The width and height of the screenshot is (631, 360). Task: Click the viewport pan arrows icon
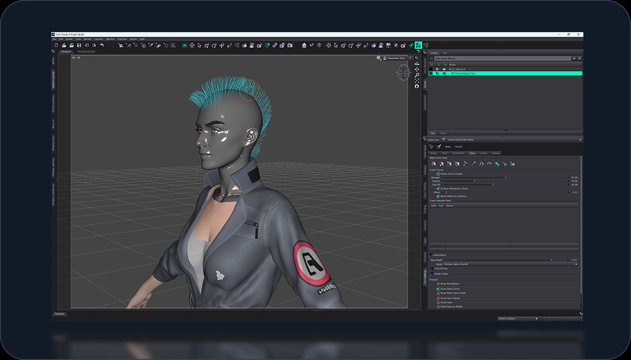coord(417,69)
